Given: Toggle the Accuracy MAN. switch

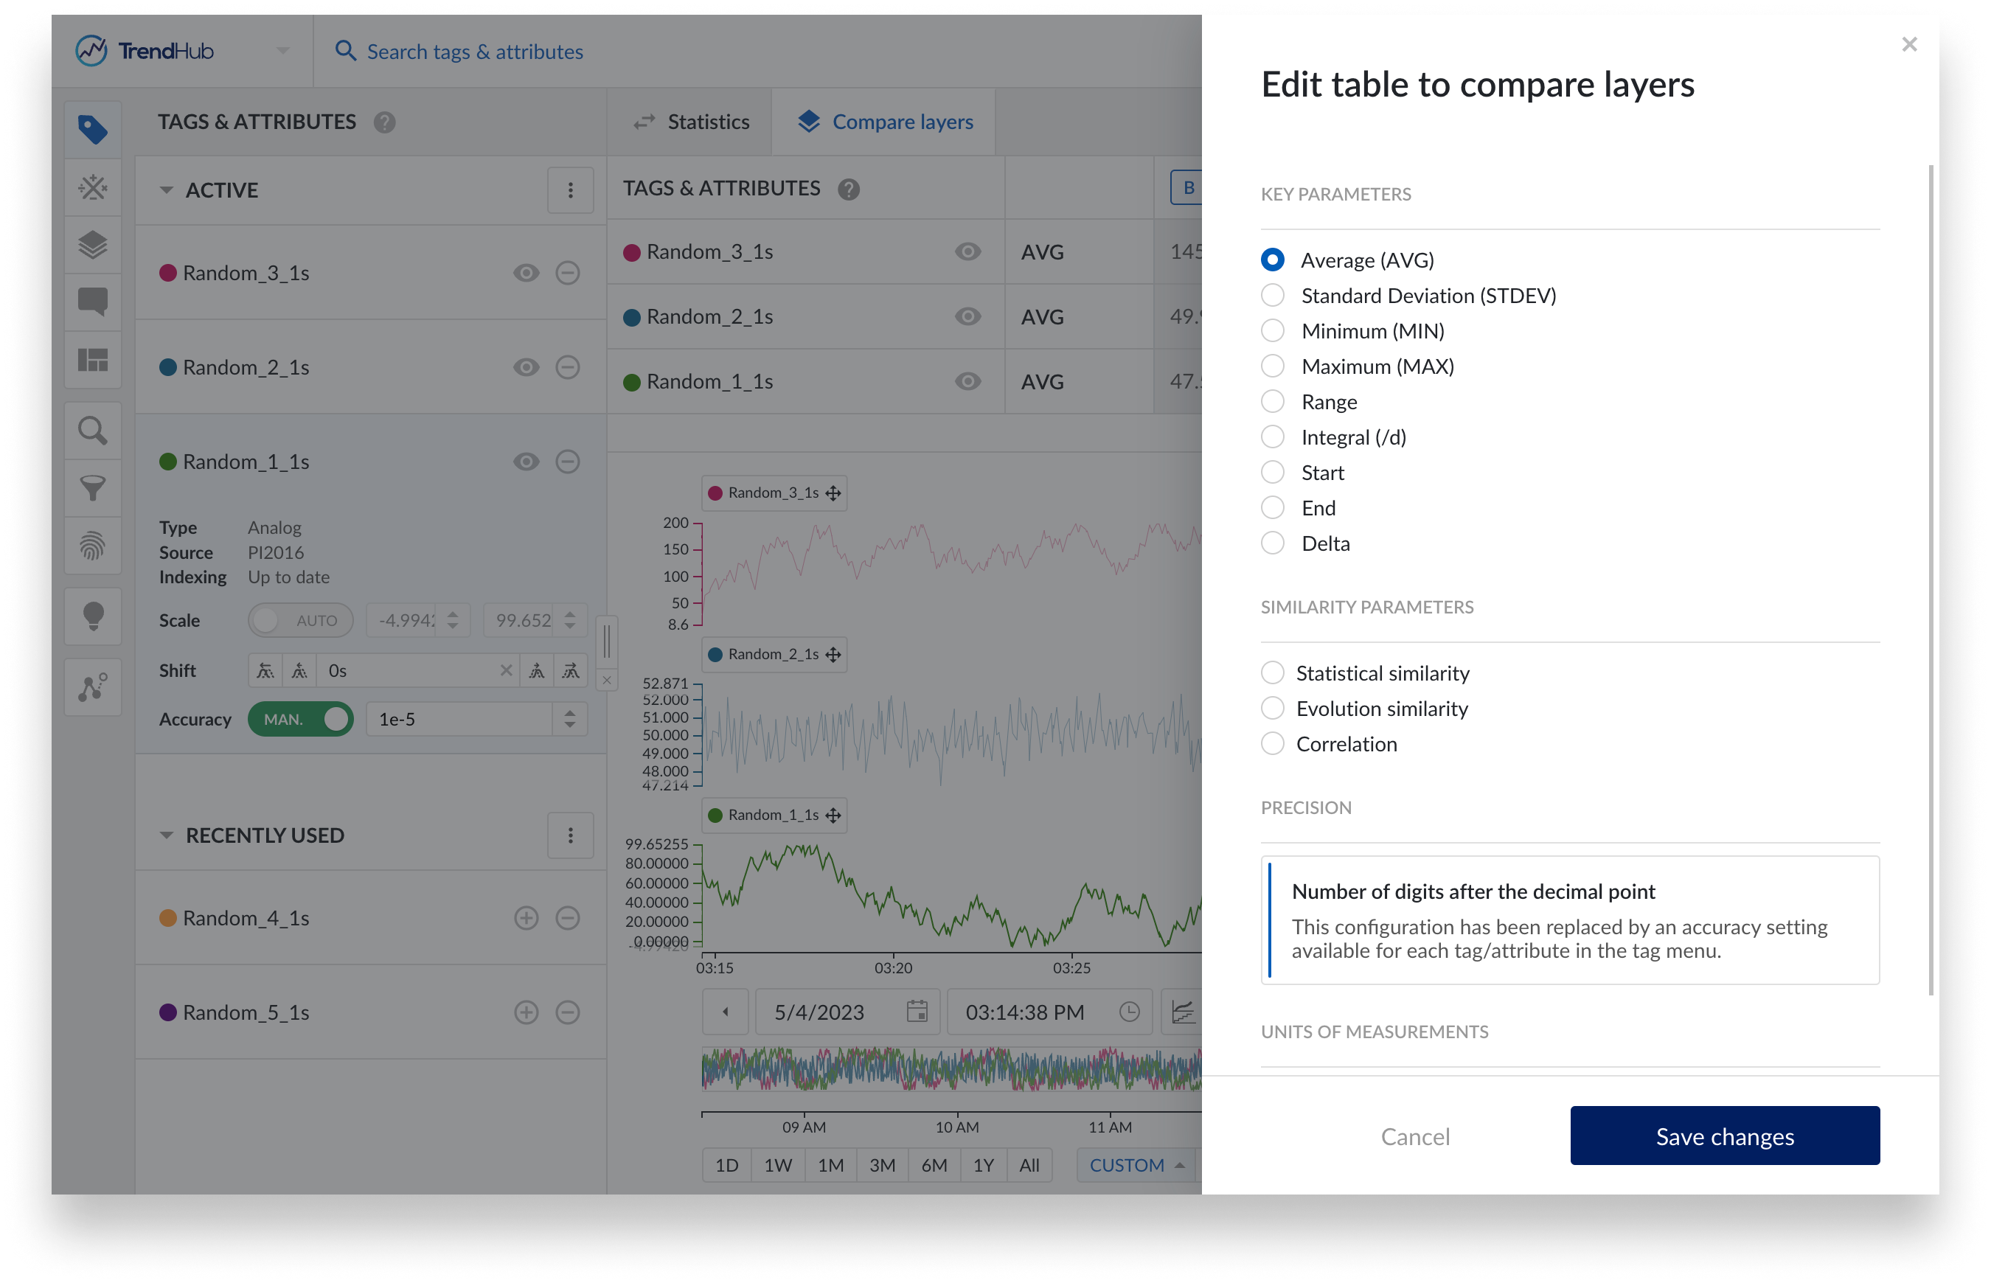Looking at the screenshot, I should tap(301, 720).
